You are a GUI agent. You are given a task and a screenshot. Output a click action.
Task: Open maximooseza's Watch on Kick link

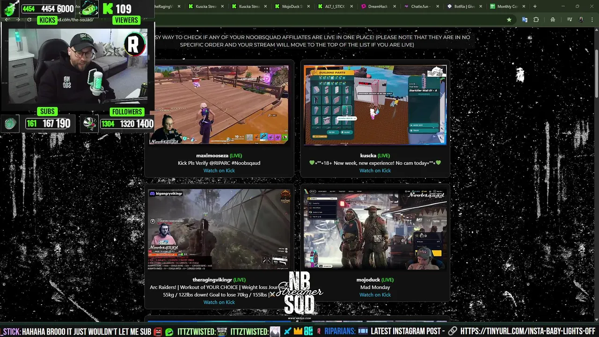coord(219,170)
